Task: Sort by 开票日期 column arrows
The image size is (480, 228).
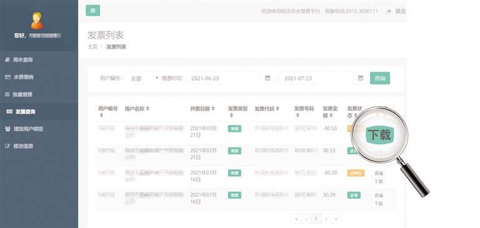Action: (x=213, y=108)
